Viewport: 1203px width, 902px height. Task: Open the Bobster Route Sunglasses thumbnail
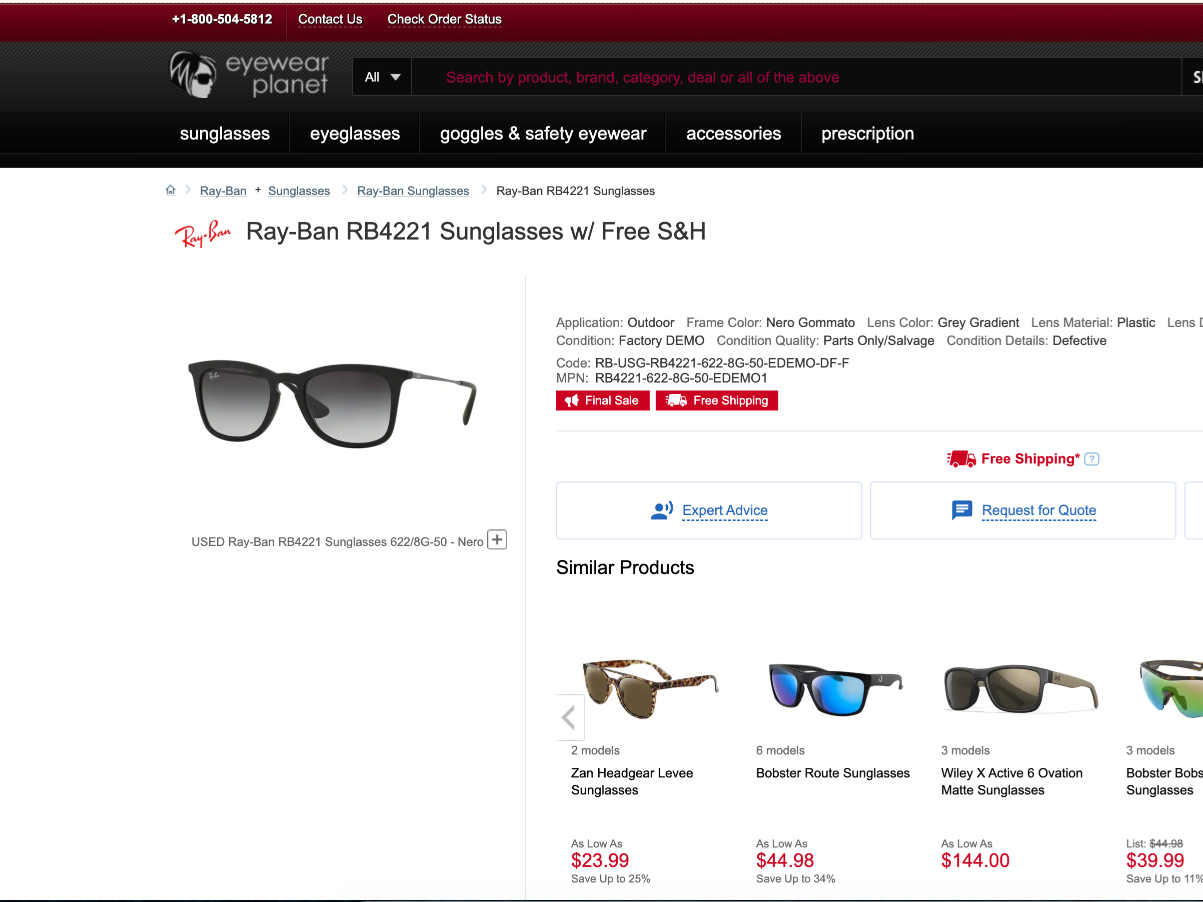[x=836, y=689]
